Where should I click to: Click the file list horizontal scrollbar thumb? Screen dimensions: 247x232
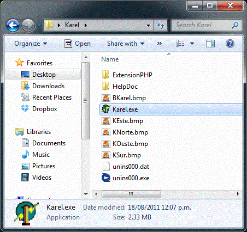pyautogui.click(x=131, y=194)
